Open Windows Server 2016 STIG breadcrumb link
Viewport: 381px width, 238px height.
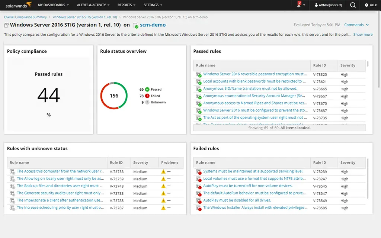85,17
